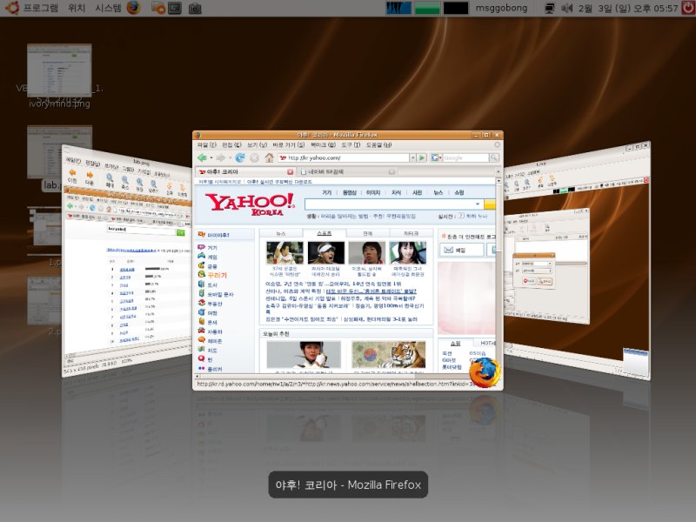The image size is (696, 522).
Task: Switch to the 야후! 코리아 tab
Action: [245, 171]
